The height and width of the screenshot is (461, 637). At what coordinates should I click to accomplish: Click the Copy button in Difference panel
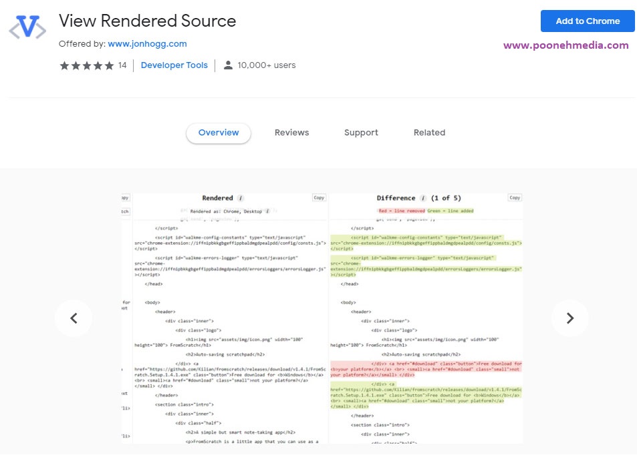[x=515, y=197]
